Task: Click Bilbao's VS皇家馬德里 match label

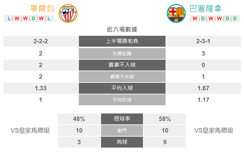Action: tap(30, 131)
